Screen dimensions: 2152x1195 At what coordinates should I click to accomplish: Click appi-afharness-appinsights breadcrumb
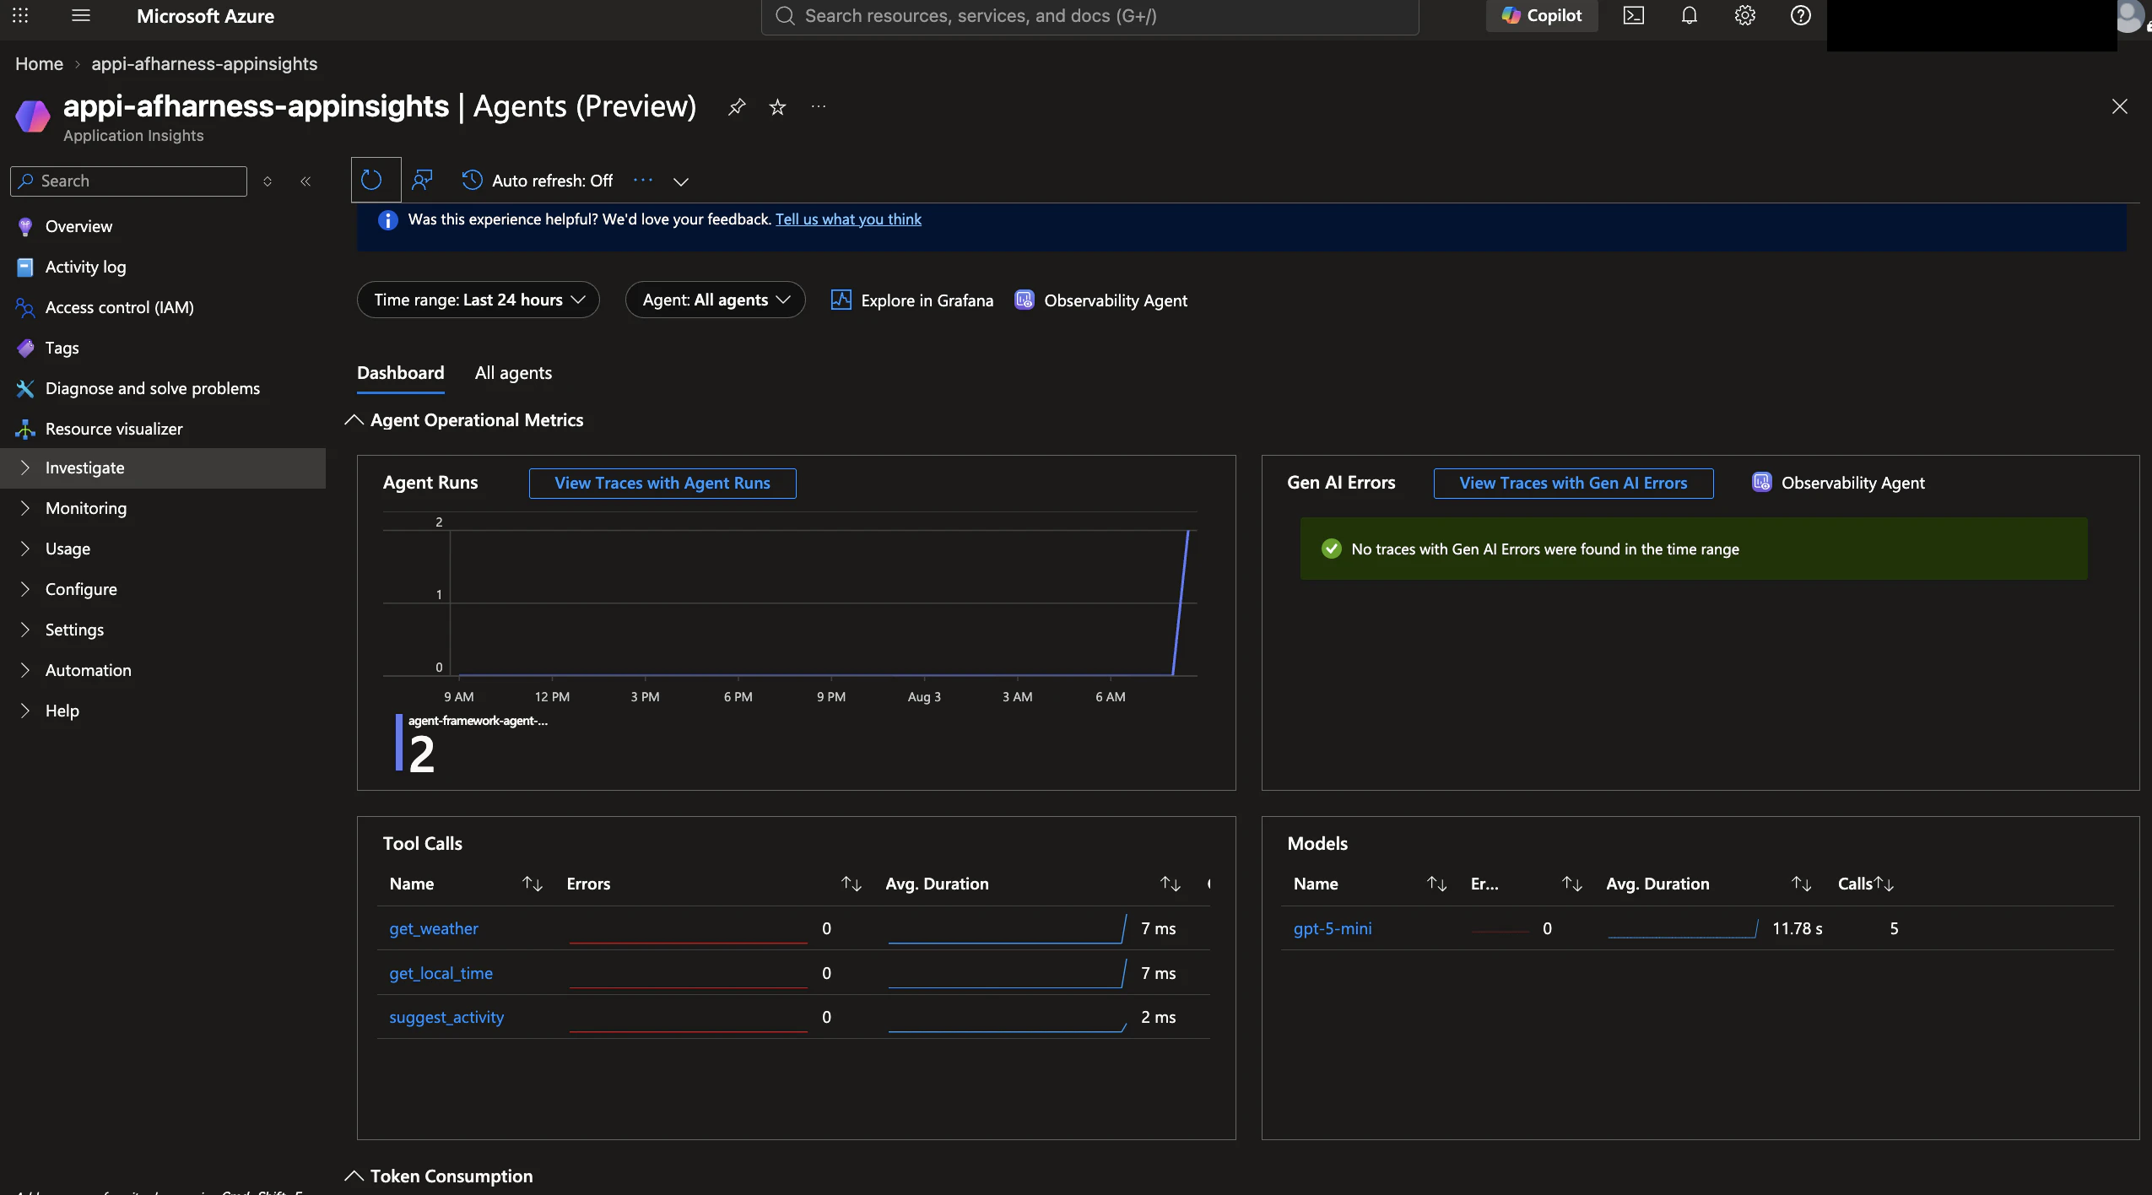coord(204,64)
